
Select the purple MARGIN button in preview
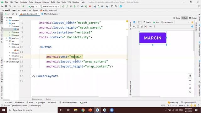pos(153,38)
